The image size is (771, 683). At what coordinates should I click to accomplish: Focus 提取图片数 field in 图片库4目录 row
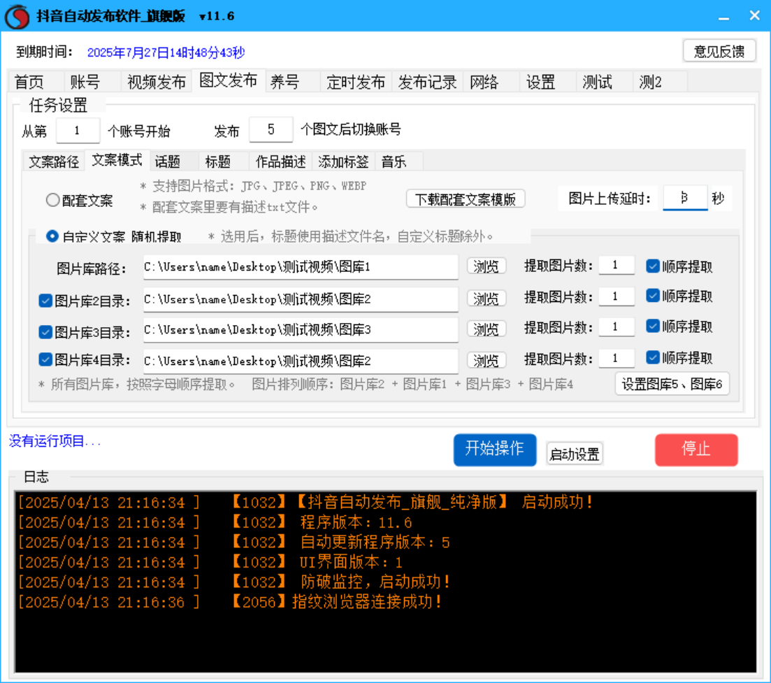point(617,359)
